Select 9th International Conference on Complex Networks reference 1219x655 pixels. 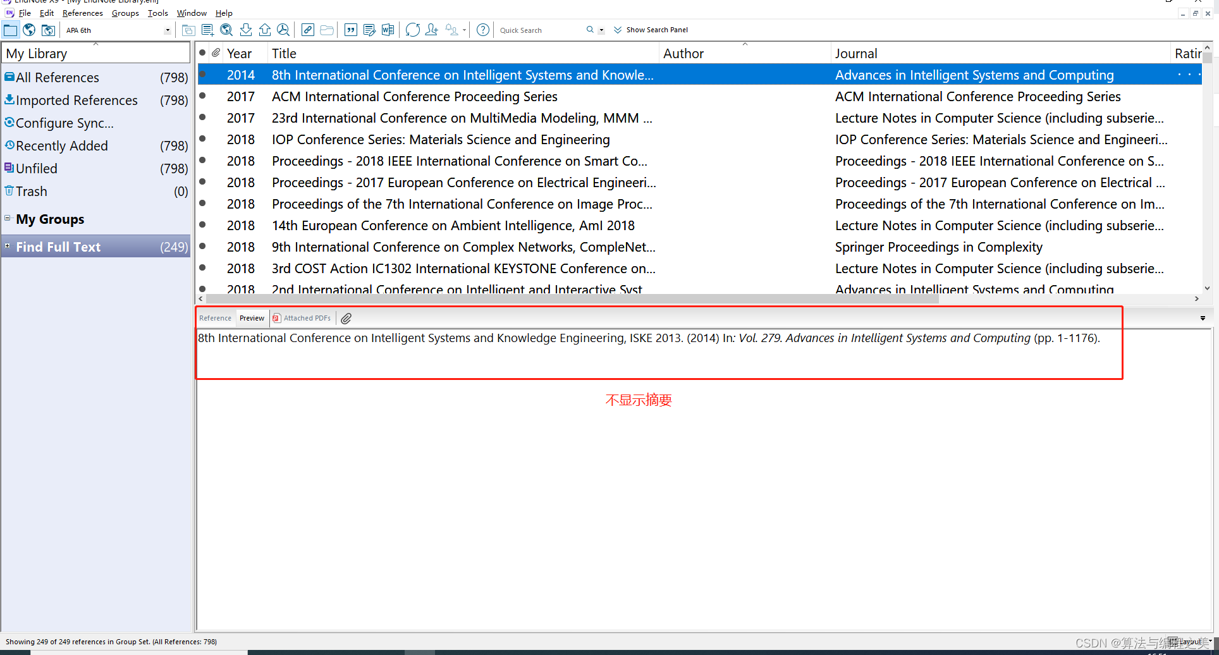point(699,247)
